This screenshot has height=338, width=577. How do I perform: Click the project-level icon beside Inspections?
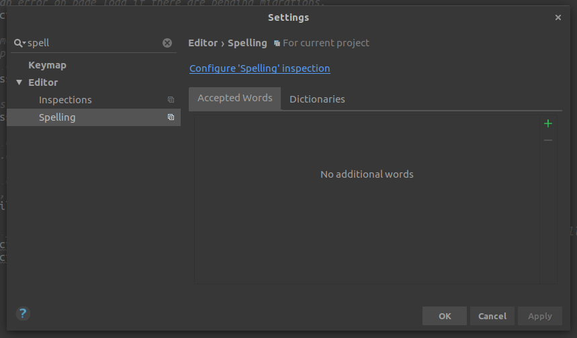[171, 99]
